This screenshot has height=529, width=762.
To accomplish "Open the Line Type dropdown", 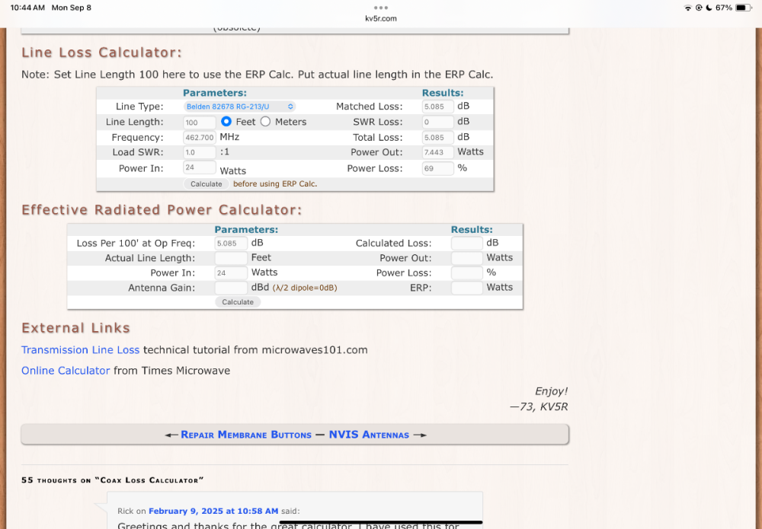I will point(240,107).
